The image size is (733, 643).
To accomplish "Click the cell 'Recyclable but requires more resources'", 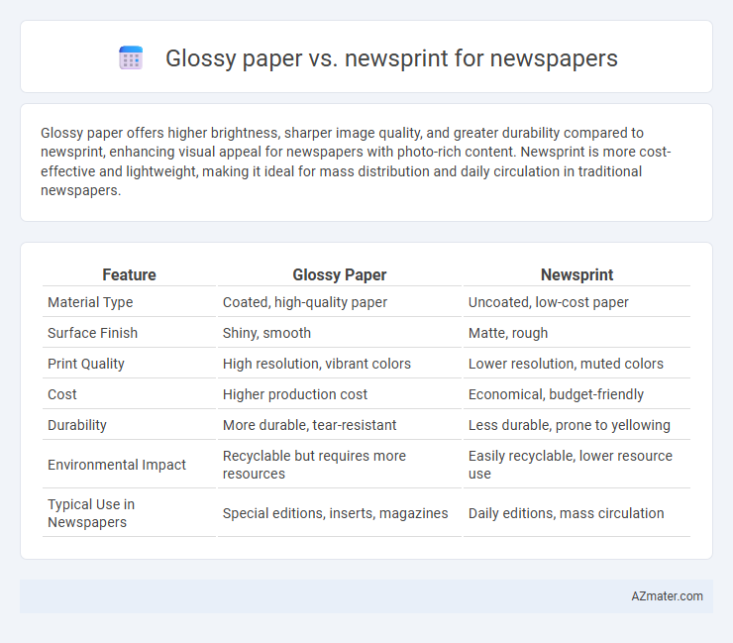I will click(x=314, y=465).
